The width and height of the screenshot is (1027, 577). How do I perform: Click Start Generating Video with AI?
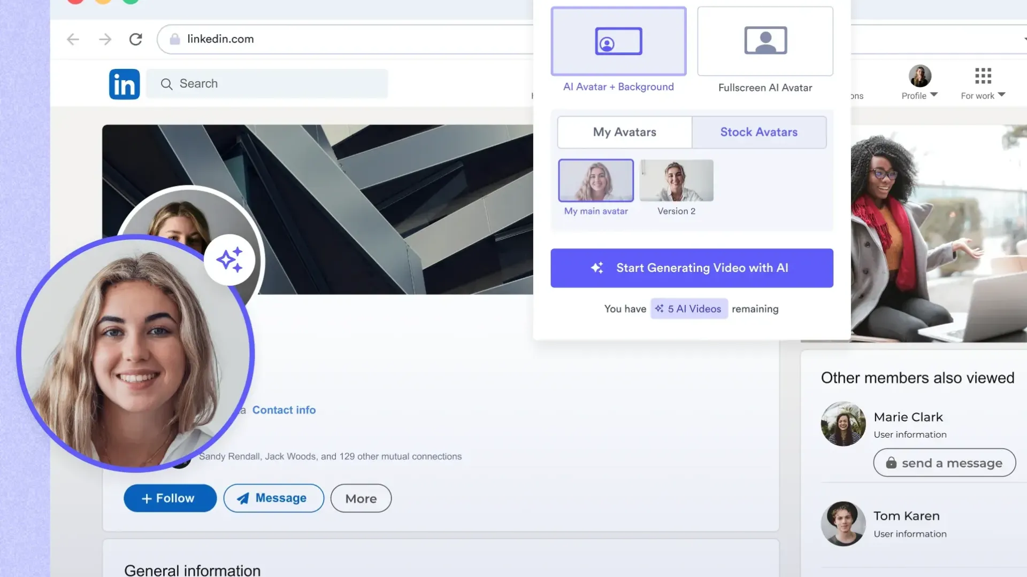692,268
